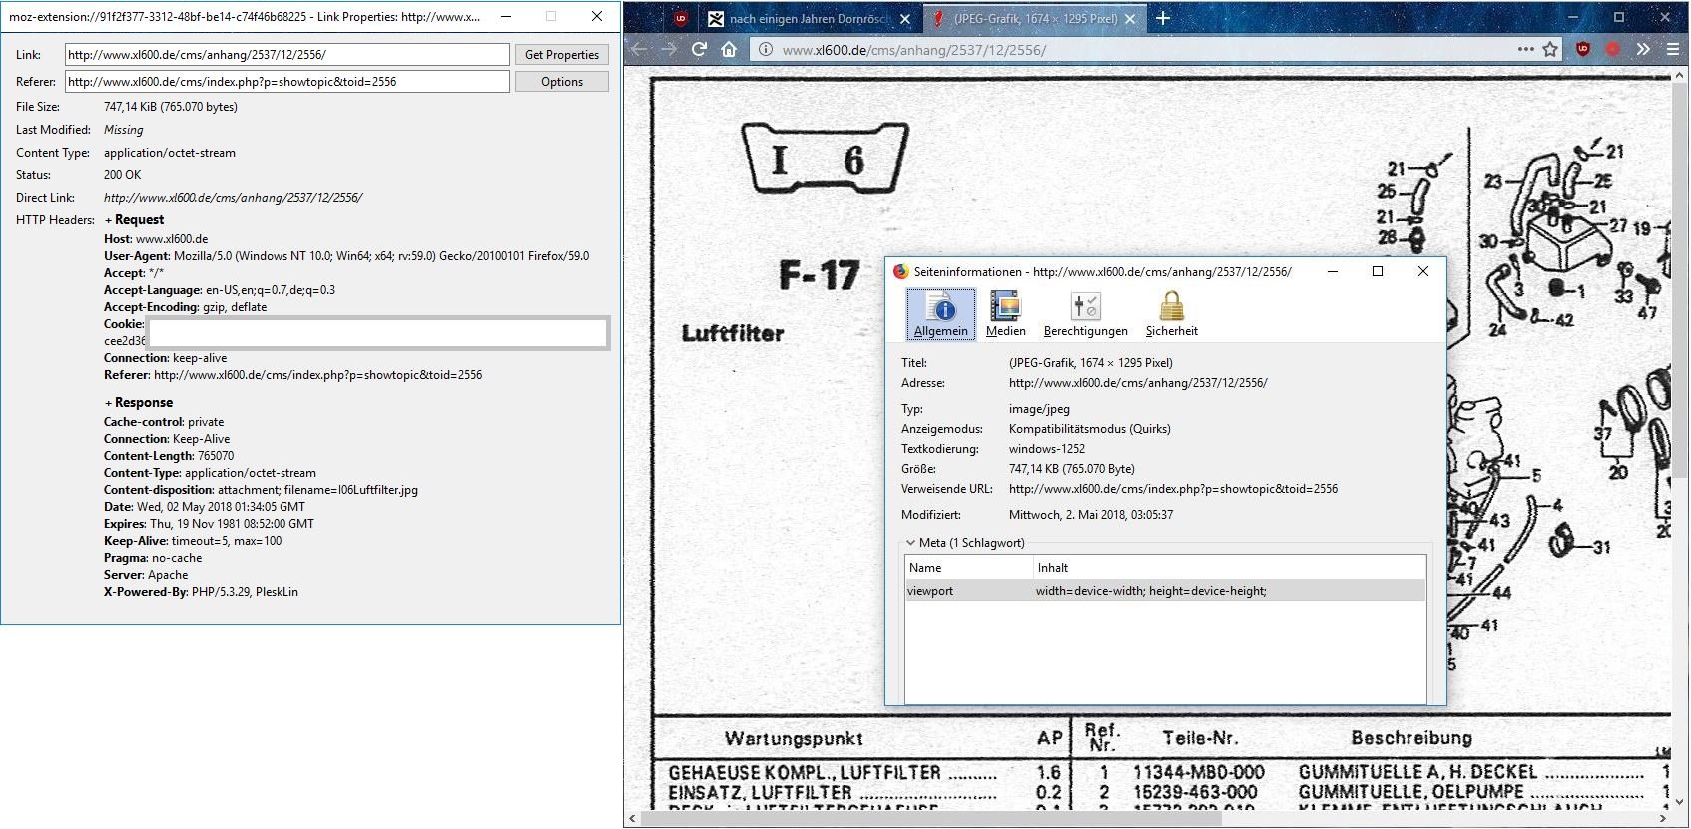Open uBlock Origin toolbar extension

(1583, 49)
